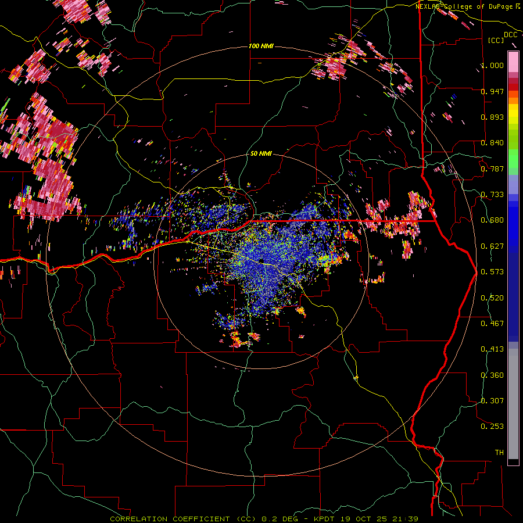Pick the light pink top color bar segment
Screen dimensions: 523x523
(x=513, y=62)
